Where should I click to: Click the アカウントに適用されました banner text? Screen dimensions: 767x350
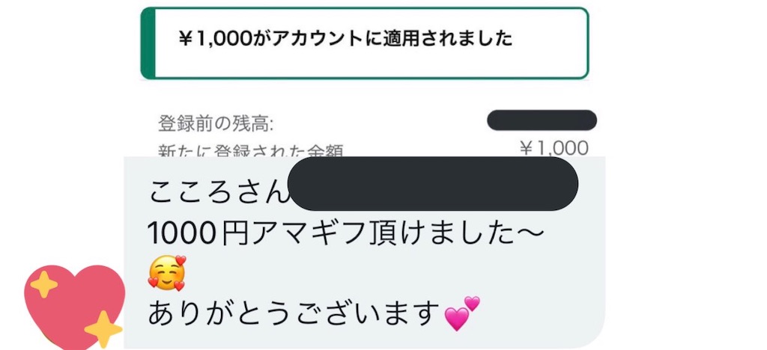[x=383, y=39]
